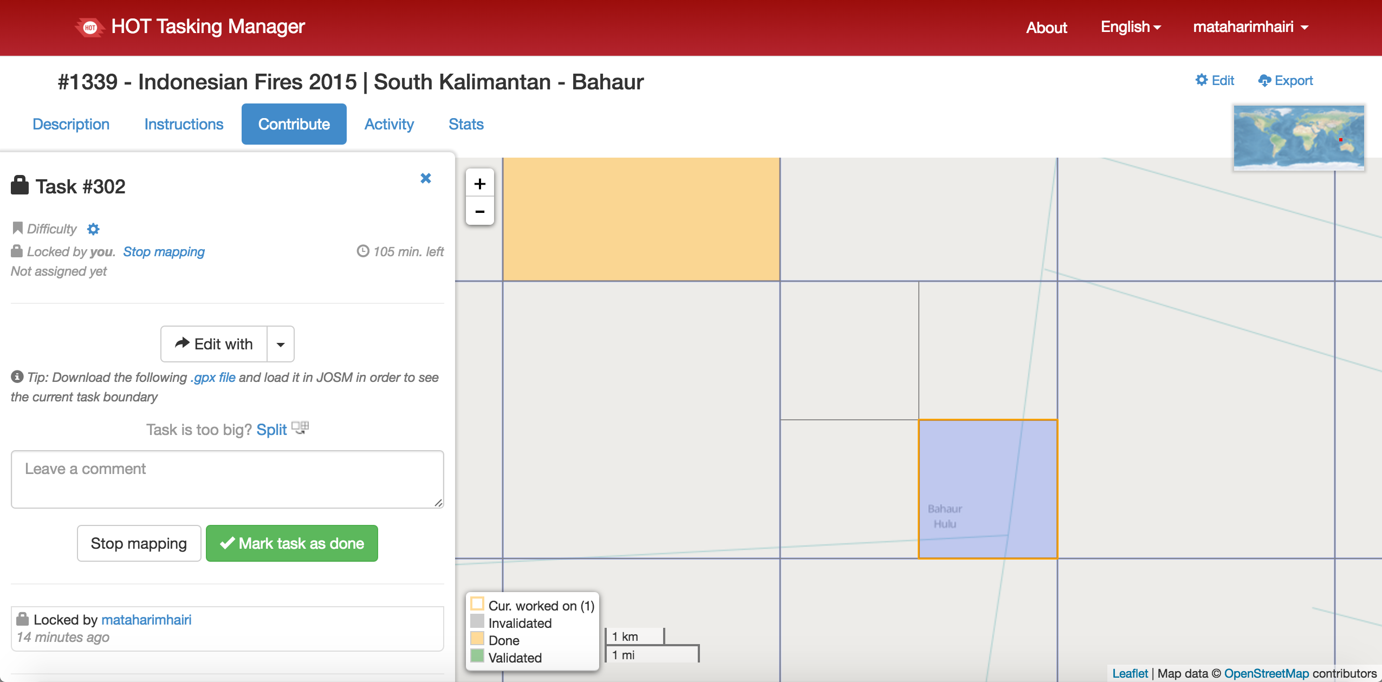Click the Export cloud icon
This screenshot has height=682, width=1382.
1264,81
